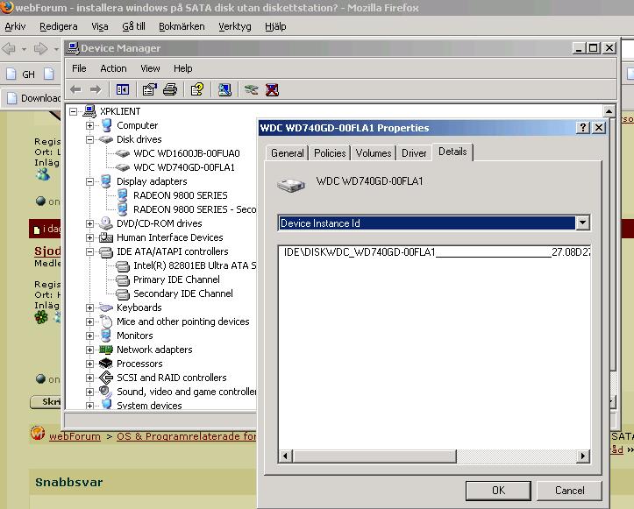Image resolution: width=634 pixels, height=509 pixels.
Task: Select Intel(R) 82801EB Ultra ATA controller
Action: [195, 265]
